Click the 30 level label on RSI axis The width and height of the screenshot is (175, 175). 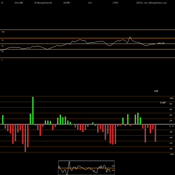[x=2, y=51]
